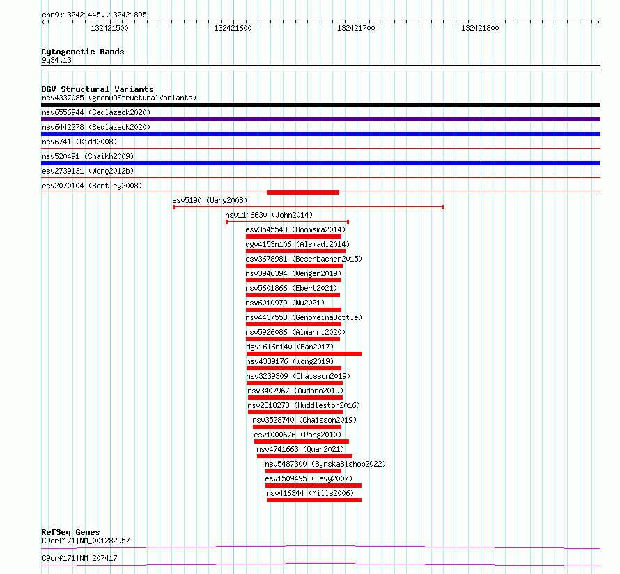Screen dimensions: 620x574
Task: Click the left arrow on the ruler
Action: click(44, 22)
